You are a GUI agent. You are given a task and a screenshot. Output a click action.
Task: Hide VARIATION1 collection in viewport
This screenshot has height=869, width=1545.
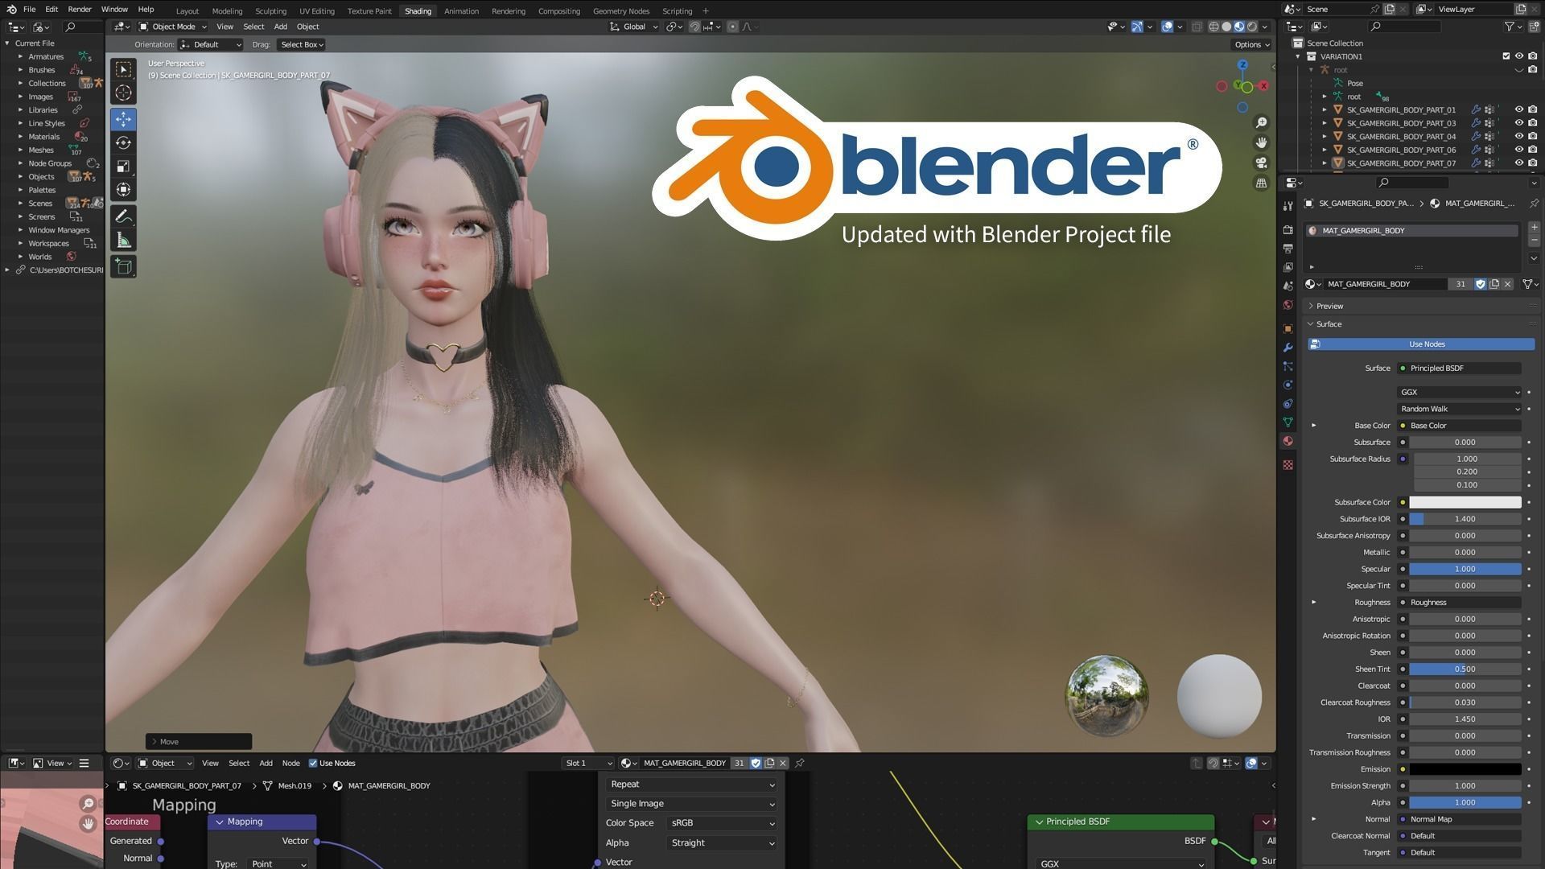pyautogui.click(x=1519, y=56)
